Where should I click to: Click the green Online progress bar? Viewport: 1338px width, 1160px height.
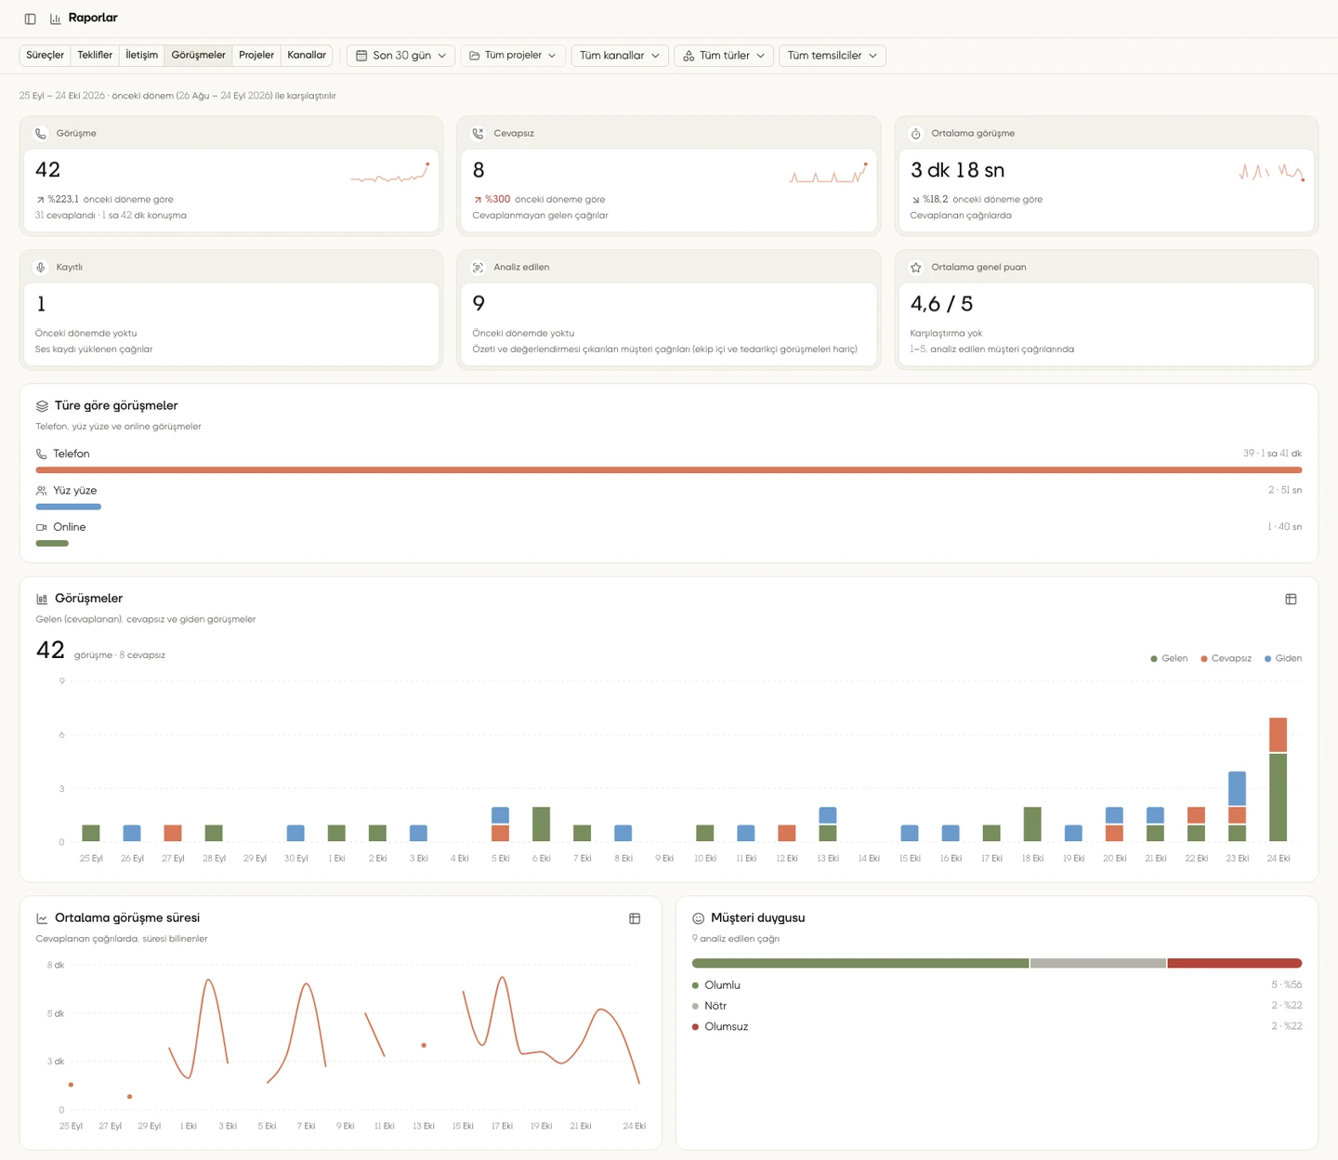tap(52, 543)
